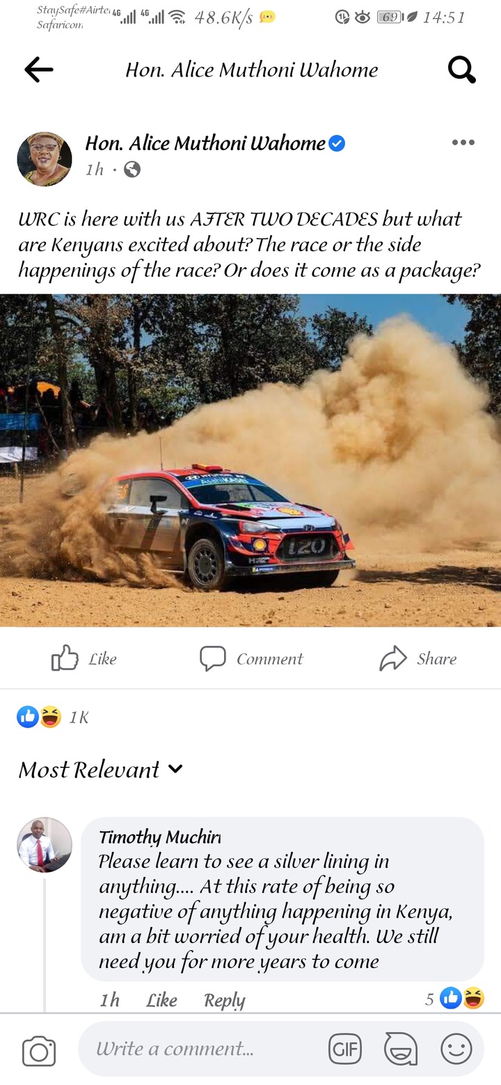Share the WRC post
Image resolution: width=501 pixels, height=1085 pixels.
pos(417,659)
